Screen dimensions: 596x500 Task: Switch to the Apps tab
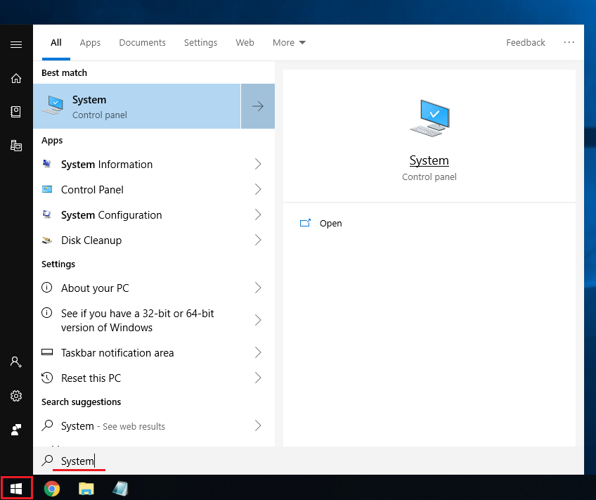pos(90,43)
